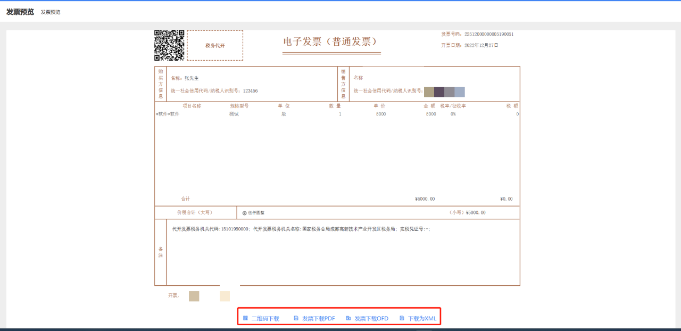
Task: Click buyer name 张先生
Action: coord(192,78)
